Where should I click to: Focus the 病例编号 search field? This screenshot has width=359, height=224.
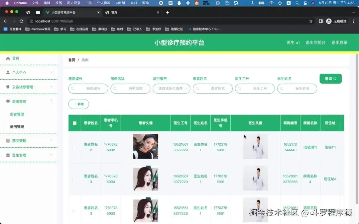click(88, 89)
